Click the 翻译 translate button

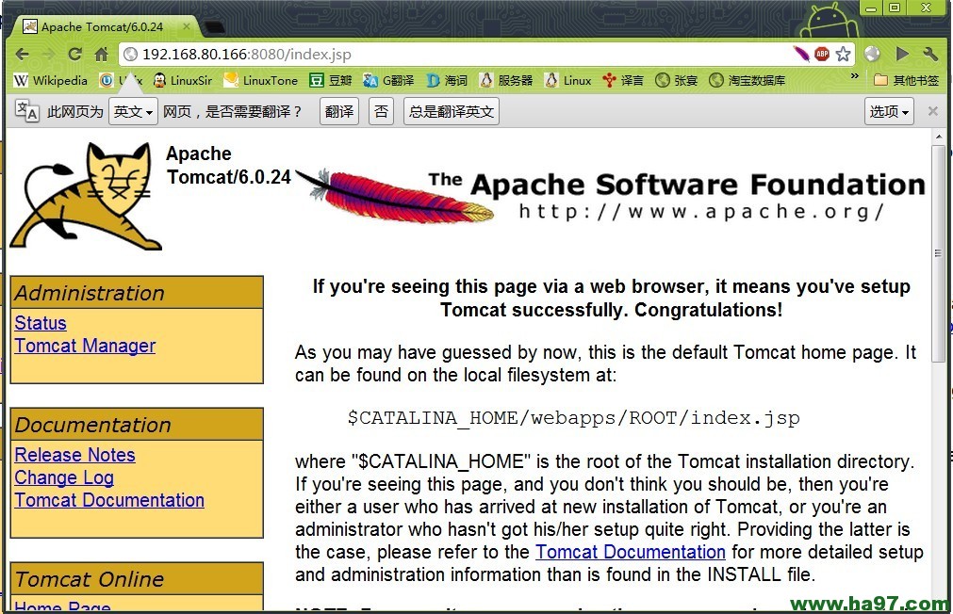pyautogui.click(x=338, y=110)
